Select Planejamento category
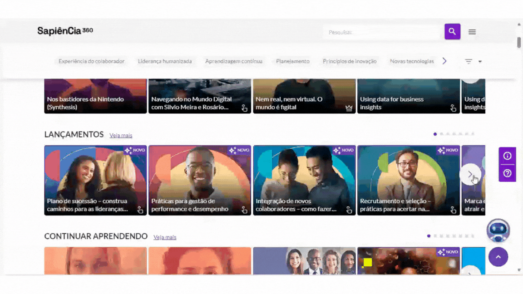 [293, 61]
